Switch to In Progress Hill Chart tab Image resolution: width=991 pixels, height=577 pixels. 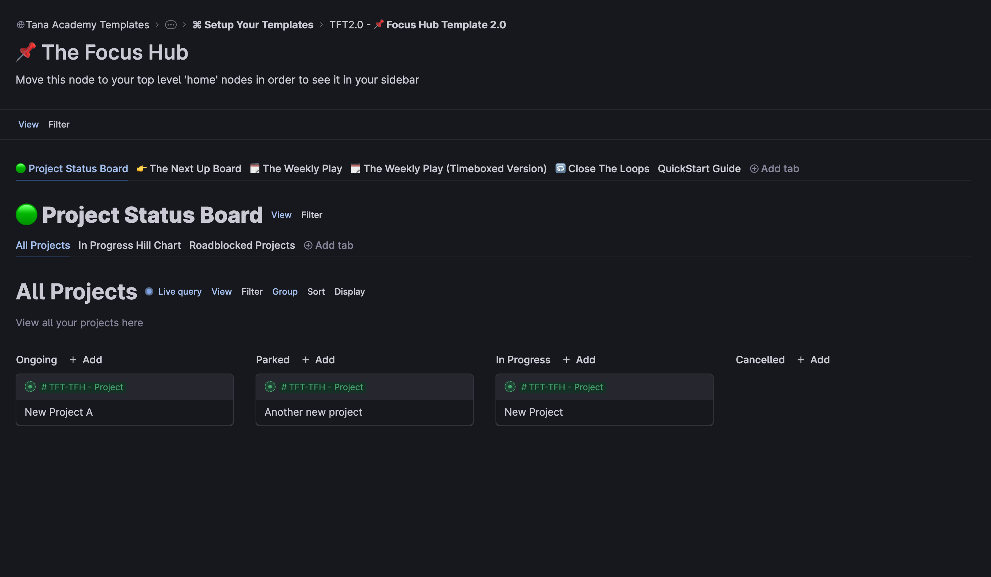pos(129,245)
